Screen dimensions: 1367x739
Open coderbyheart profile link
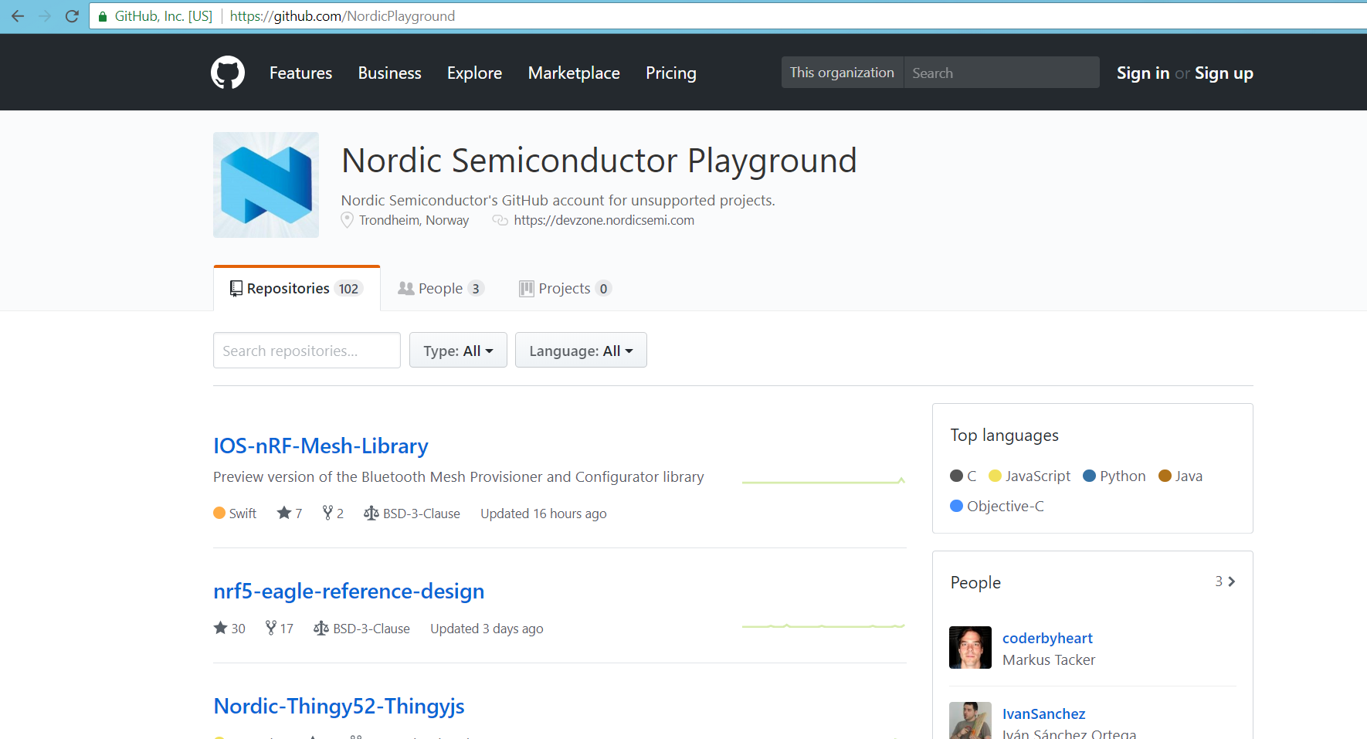tap(1047, 638)
